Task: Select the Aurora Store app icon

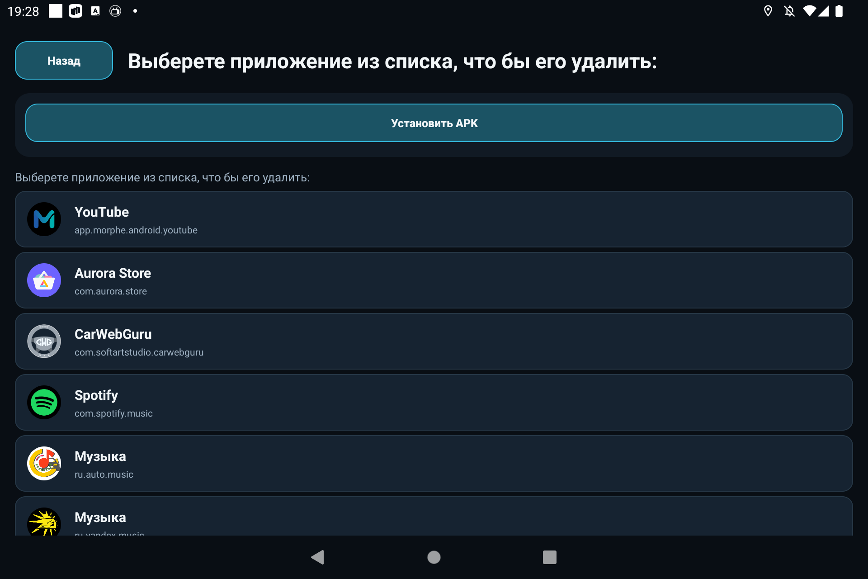Action: click(x=44, y=280)
